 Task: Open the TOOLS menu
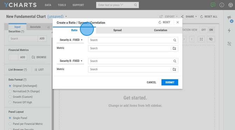(x=62, y=5)
